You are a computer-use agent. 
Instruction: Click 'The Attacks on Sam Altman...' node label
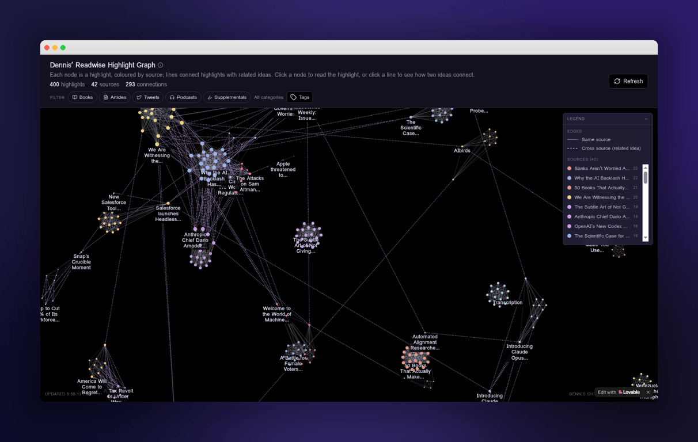[250, 184]
